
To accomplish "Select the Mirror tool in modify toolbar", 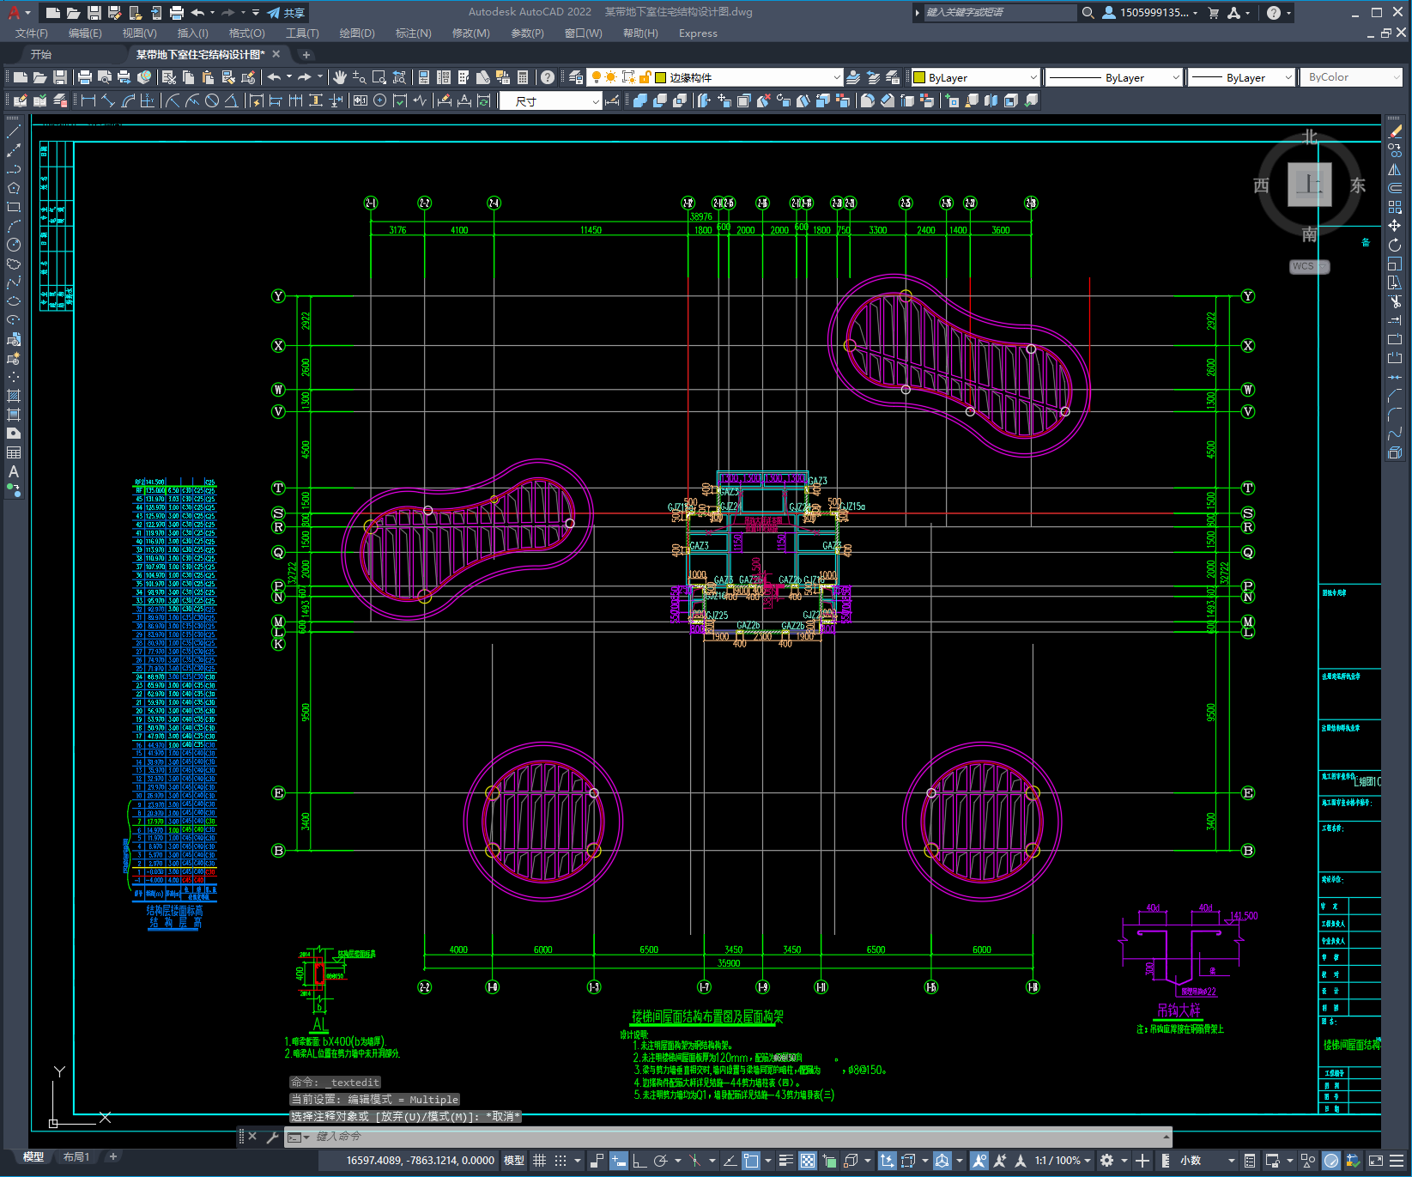I will click(x=1395, y=169).
